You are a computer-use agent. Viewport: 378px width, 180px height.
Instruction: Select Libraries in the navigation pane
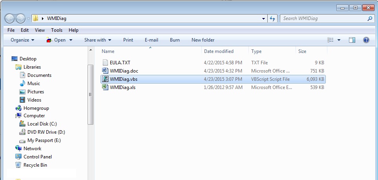point(32,67)
